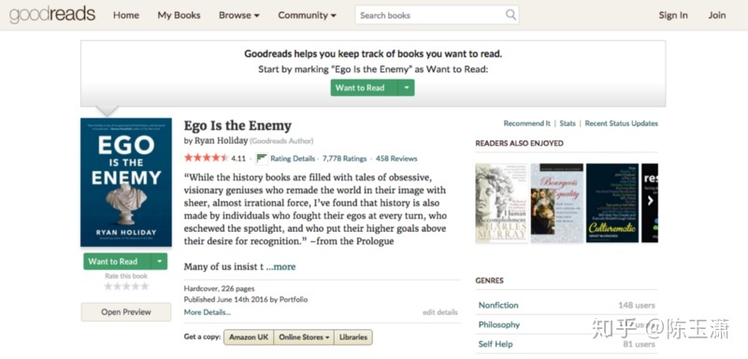Expand the banner Want to Read shelf arrow
748x359 pixels.
407,88
